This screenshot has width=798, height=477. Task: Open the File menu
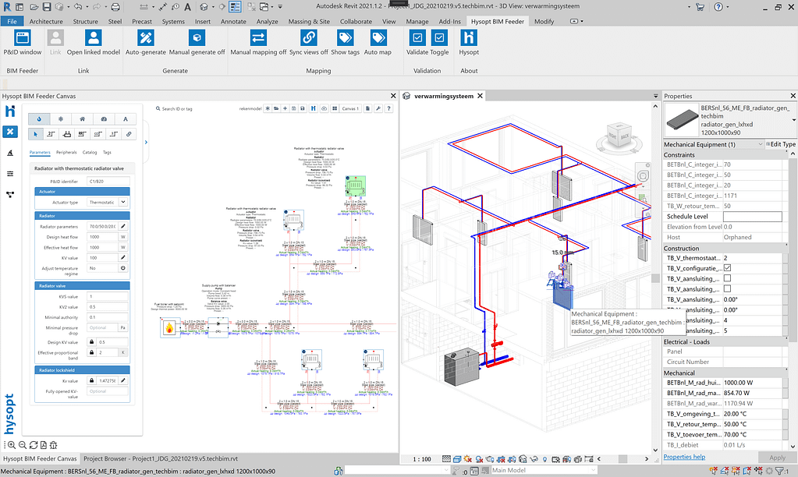(x=12, y=21)
